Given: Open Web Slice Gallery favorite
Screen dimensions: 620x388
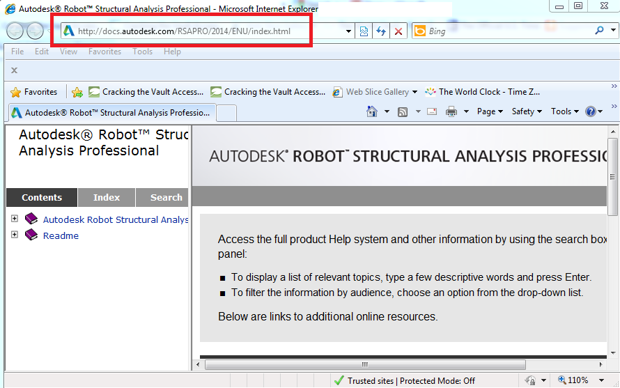Looking at the screenshot, I should coord(371,92).
